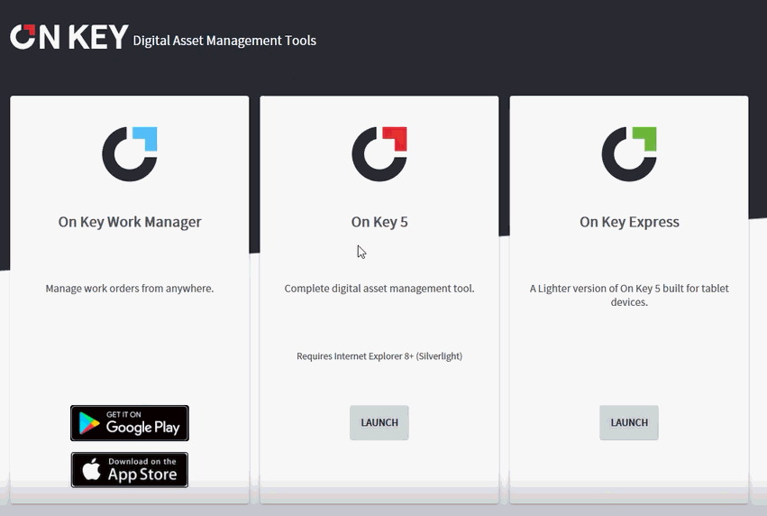The width and height of the screenshot is (767, 516).
Task: Click the red On Key 5 logo
Action: pos(379,154)
